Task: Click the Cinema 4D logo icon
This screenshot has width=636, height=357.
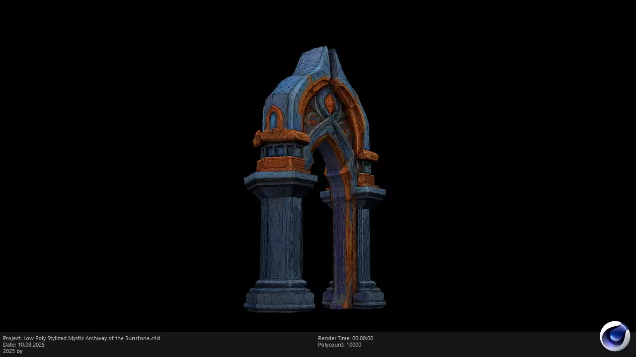Action: pos(615,336)
